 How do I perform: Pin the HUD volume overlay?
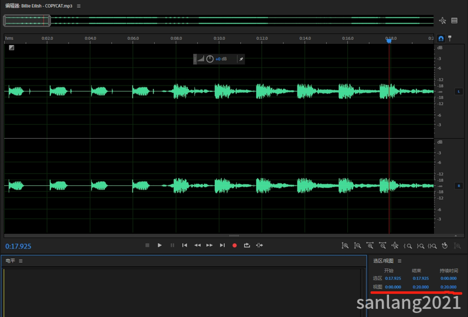click(241, 59)
